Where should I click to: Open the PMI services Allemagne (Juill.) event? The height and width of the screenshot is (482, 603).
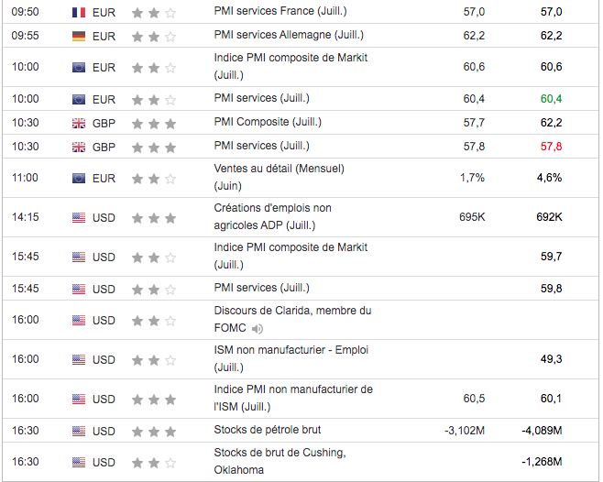click(x=289, y=36)
